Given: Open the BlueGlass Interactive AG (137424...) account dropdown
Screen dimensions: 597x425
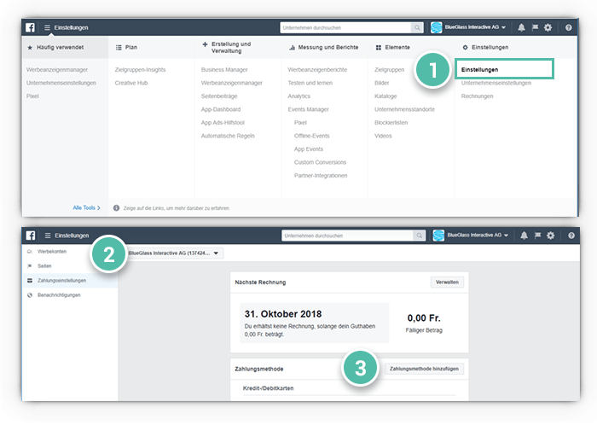Looking at the screenshot, I should coord(174,253).
